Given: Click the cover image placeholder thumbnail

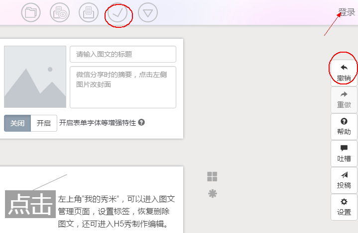Looking at the screenshot, I should point(35,77).
